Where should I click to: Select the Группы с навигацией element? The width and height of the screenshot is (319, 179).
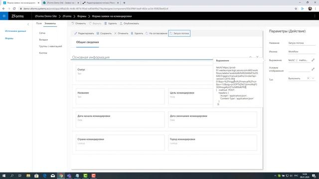pyautogui.click(x=50, y=46)
